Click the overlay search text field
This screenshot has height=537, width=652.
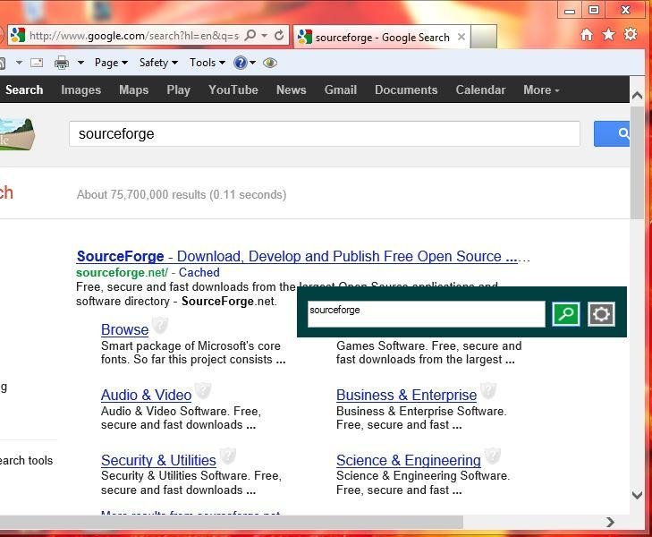click(427, 314)
